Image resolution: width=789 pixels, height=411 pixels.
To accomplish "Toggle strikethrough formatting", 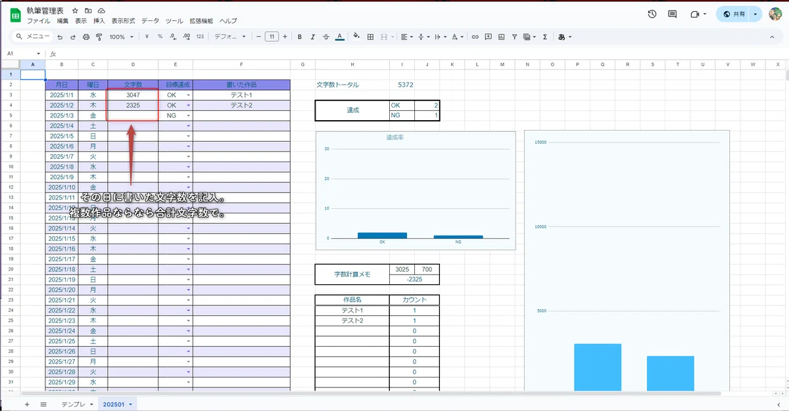I will [325, 37].
